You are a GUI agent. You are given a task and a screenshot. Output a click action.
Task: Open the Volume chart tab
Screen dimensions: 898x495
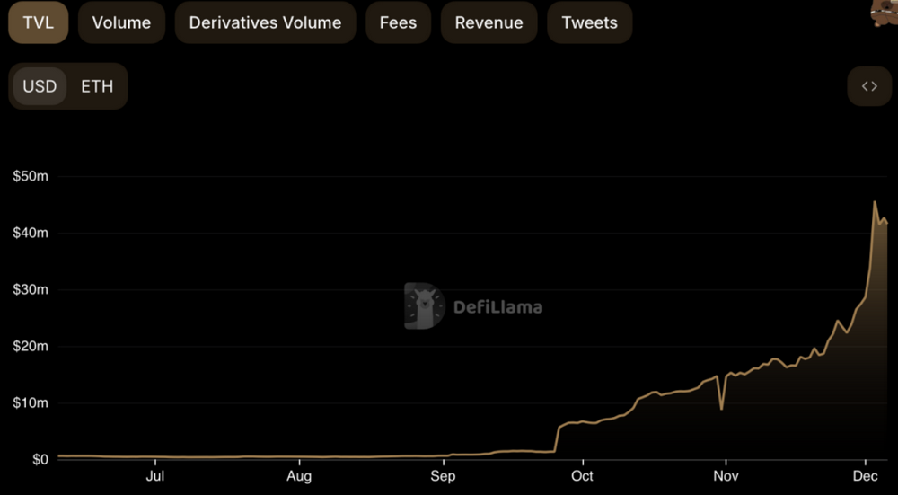pyautogui.click(x=121, y=22)
